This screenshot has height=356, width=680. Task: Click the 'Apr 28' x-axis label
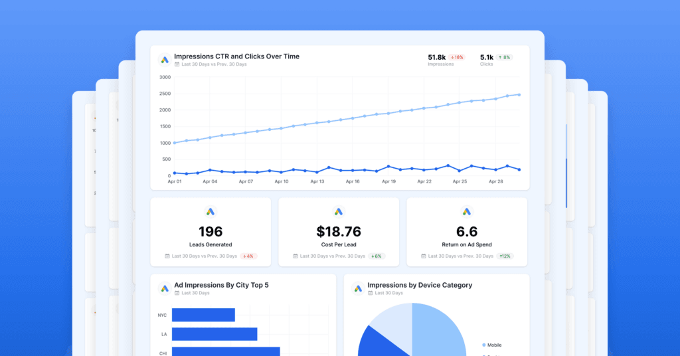495,182
